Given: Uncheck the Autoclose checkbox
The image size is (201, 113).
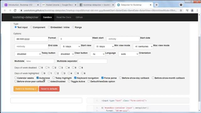Looking at the screenshot, I should (38, 78).
